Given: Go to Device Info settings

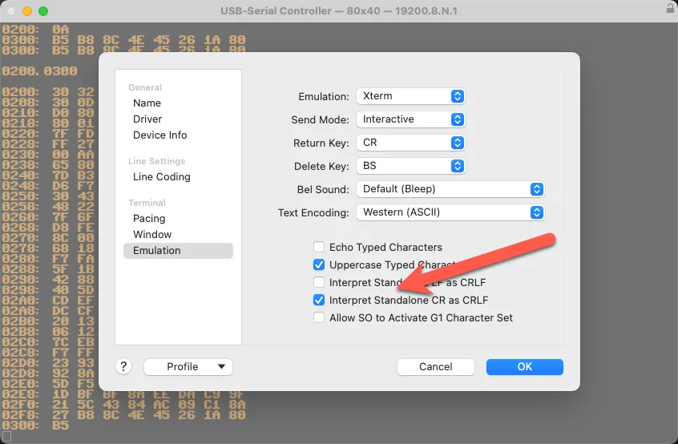Looking at the screenshot, I should click(160, 135).
